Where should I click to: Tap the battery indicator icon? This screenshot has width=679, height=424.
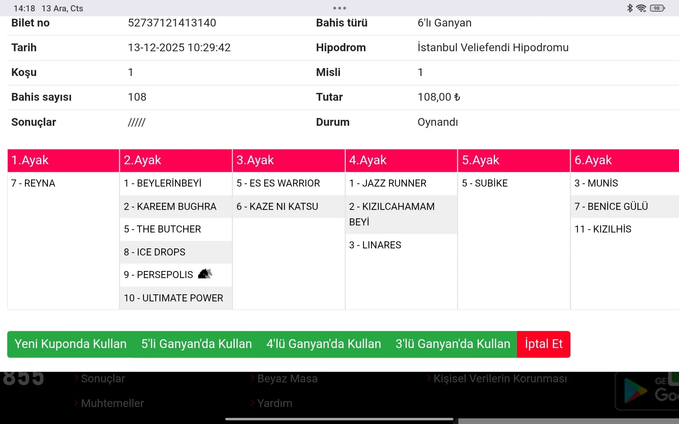657,8
